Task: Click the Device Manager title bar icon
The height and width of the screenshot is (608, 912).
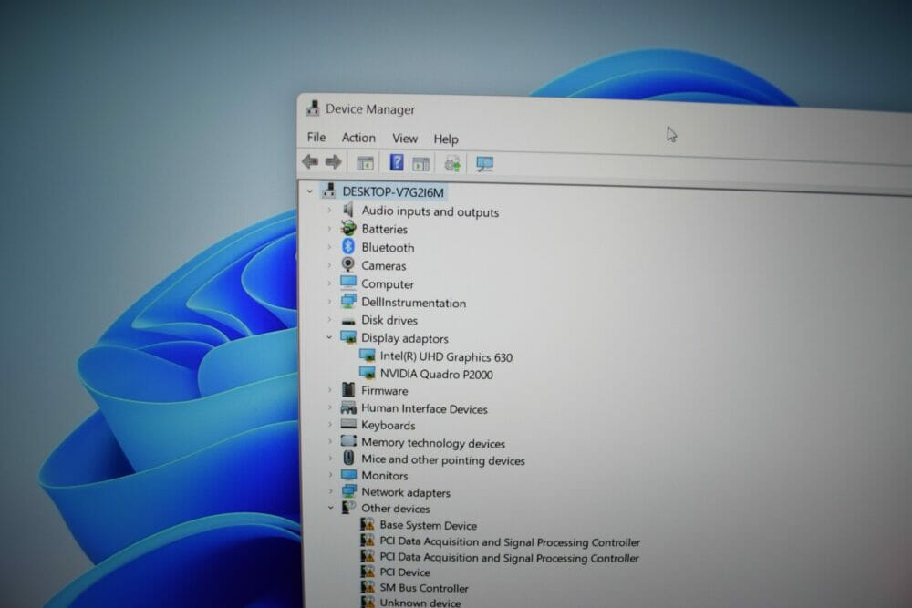Action: 313,108
